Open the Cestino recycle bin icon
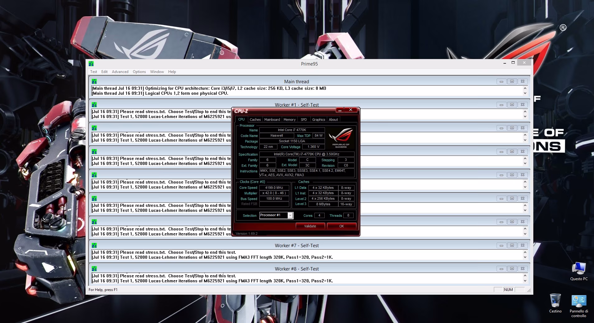This screenshot has width=594, height=323. 555,303
